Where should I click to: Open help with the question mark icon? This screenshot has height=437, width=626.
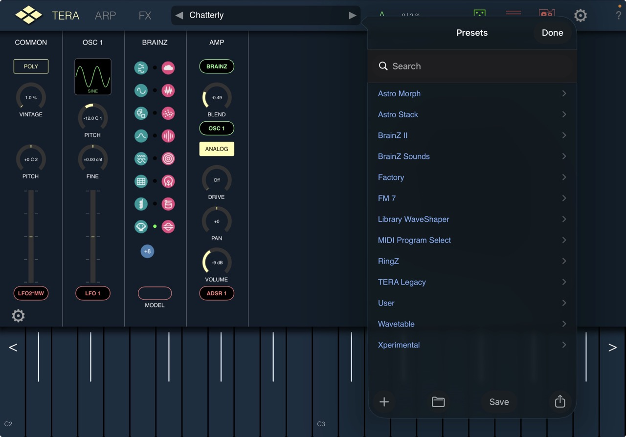[618, 16]
